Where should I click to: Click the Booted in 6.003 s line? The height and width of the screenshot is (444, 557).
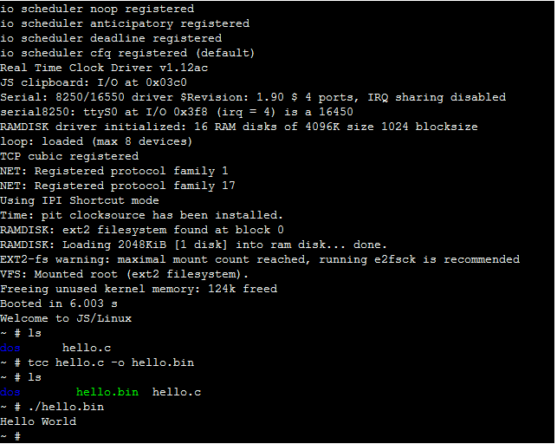(x=59, y=304)
